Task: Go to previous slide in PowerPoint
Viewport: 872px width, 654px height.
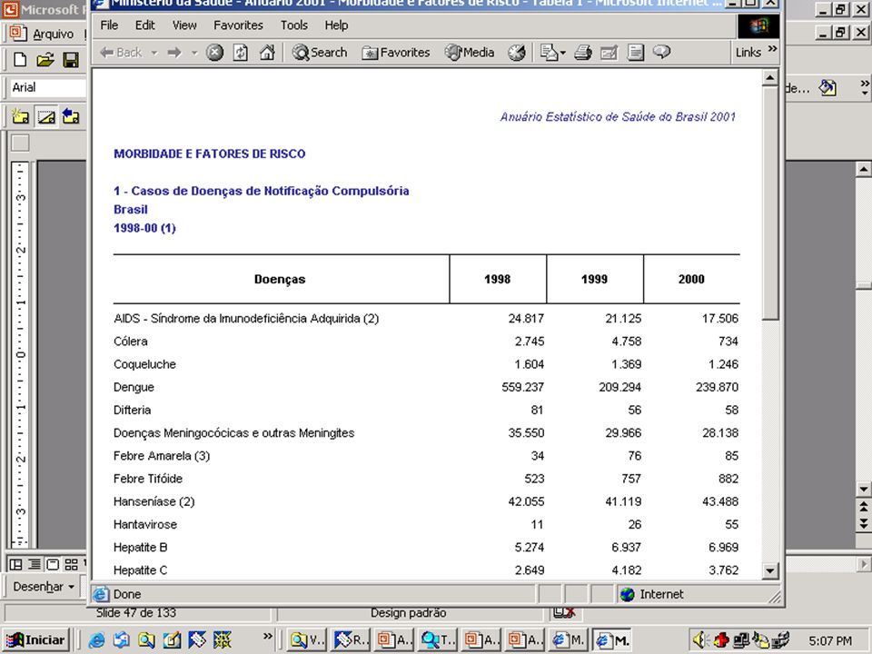Action: [864, 507]
